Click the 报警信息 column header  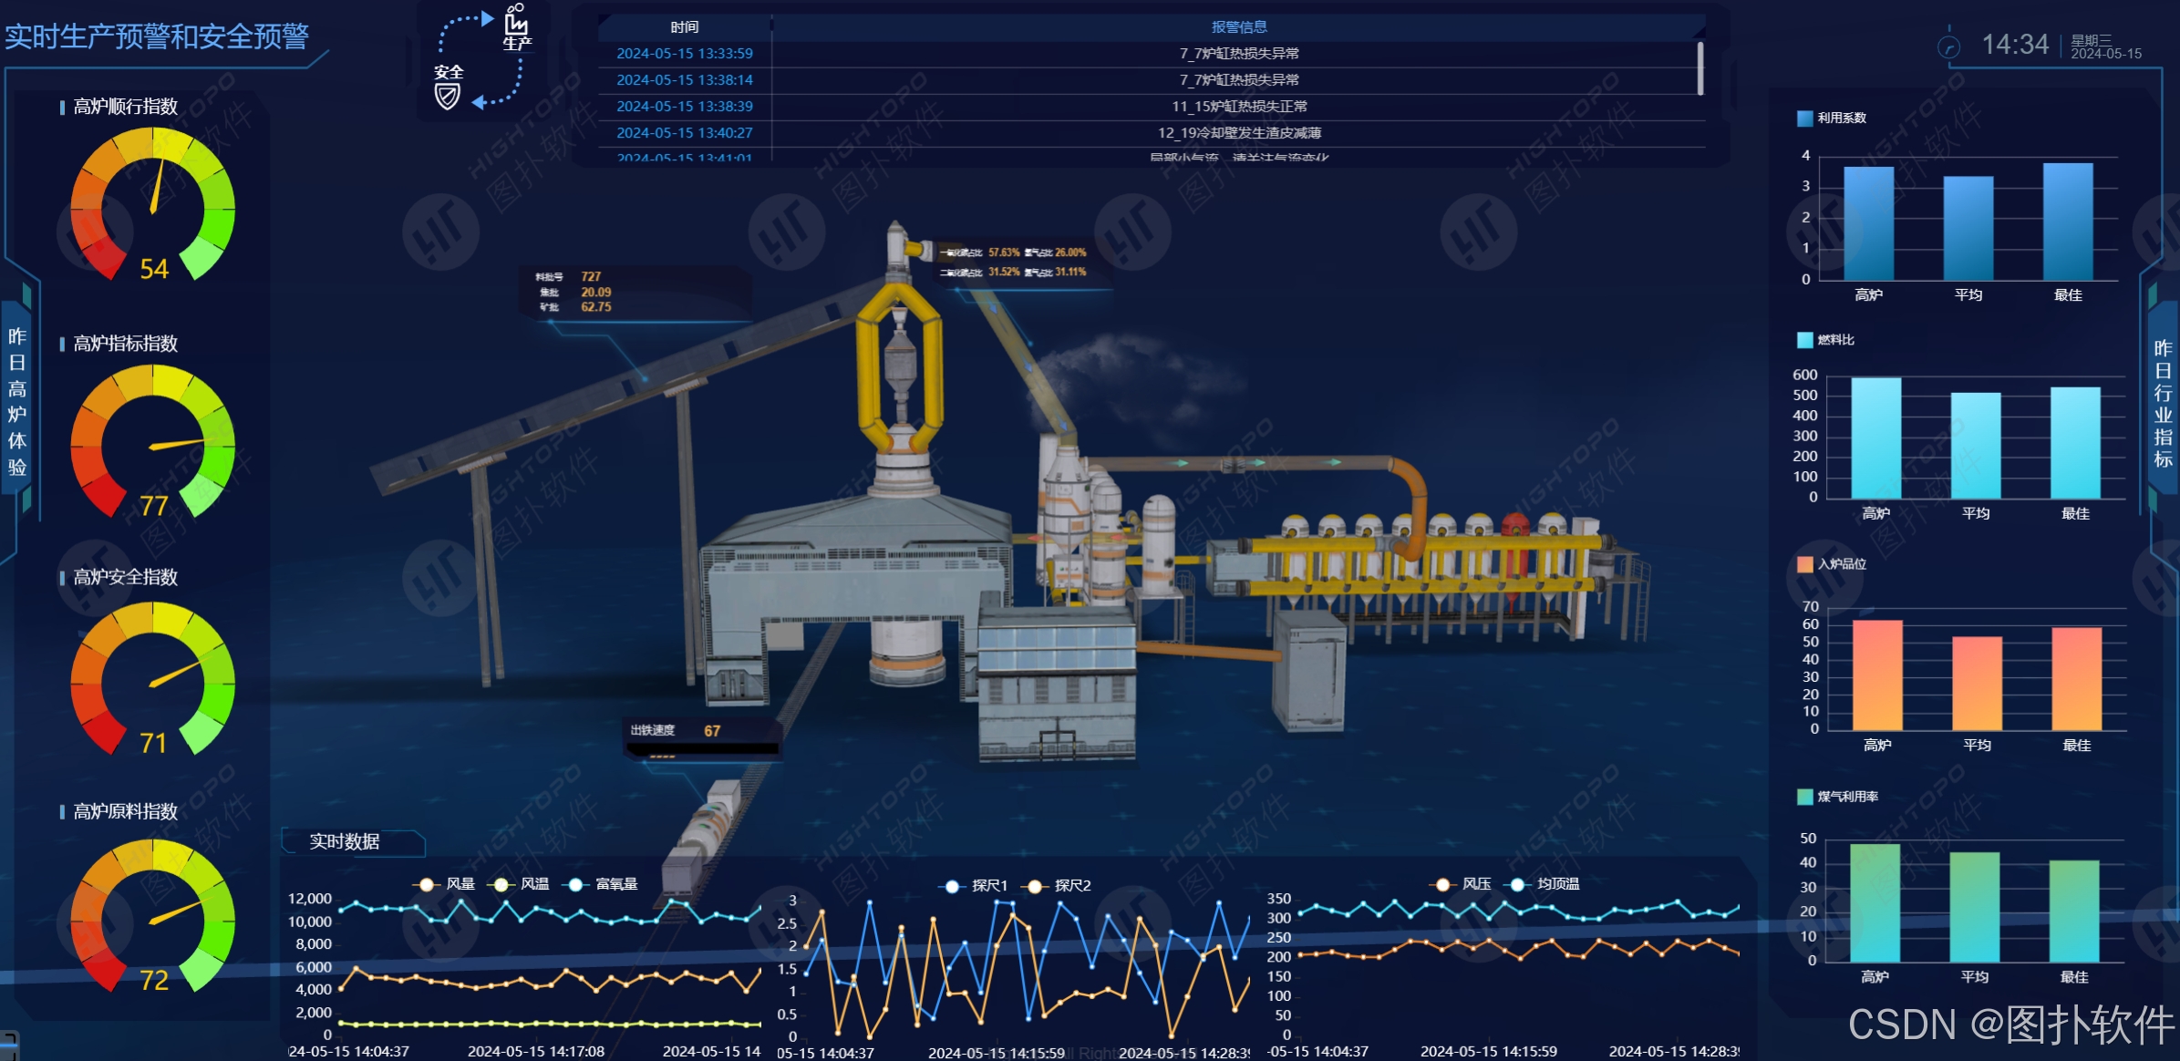[1238, 27]
